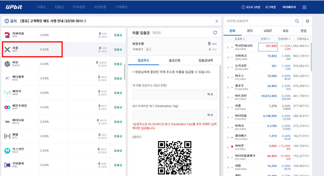Viewport: 324px width, 176px height.
Task: Star 엑시인피니티 AXS/KRW as favorite
Action: click(x=228, y=47)
